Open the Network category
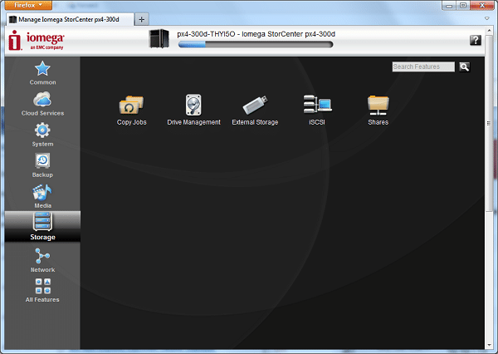 point(42,260)
